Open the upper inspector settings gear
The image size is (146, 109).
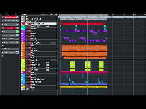[3, 46]
